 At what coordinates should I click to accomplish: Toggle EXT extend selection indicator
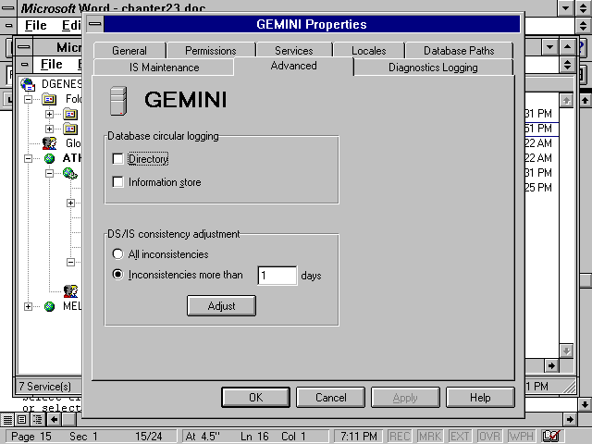point(460,437)
